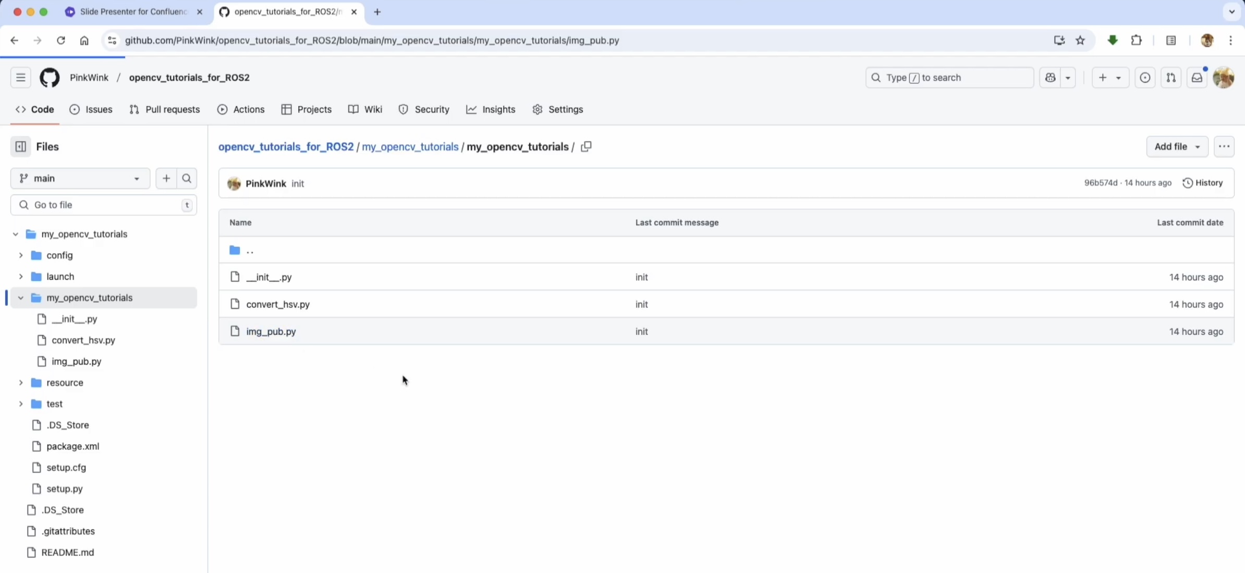Click the issues circle icon in the header

[x=1145, y=78]
